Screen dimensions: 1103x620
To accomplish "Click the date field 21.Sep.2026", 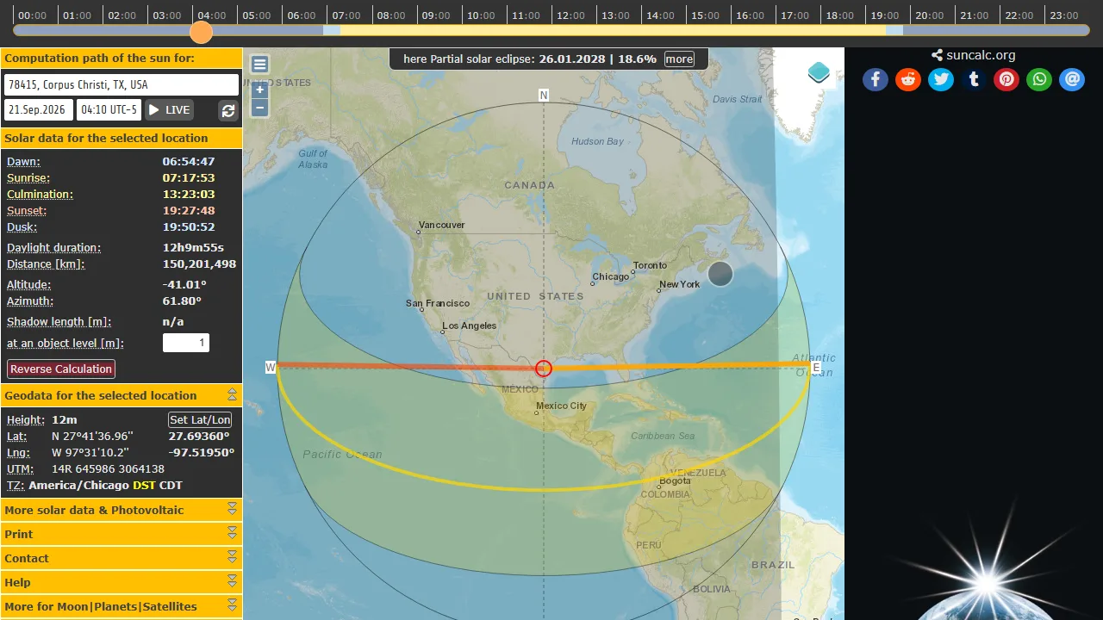I will [39, 110].
